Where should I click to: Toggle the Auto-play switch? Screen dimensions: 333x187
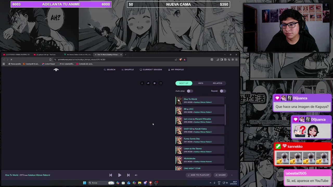click(190, 91)
